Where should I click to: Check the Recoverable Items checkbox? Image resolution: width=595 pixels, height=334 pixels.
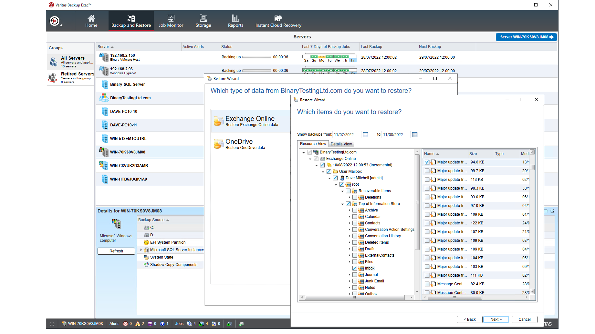[x=348, y=191]
